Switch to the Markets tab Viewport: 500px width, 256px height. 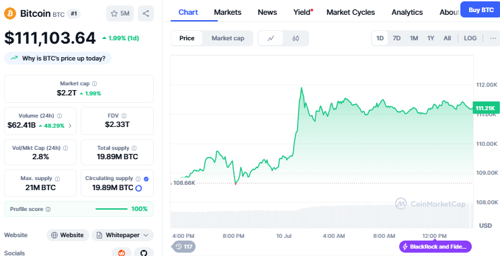(x=228, y=12)
